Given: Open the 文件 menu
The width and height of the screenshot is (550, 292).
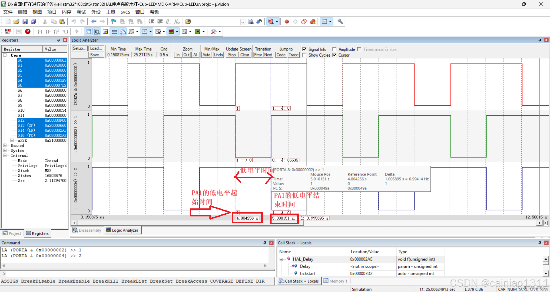Looking at the screenshot, I should click(8, 12).
